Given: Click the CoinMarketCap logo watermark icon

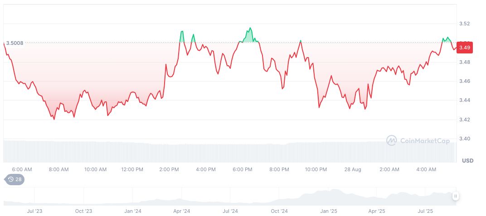Looking at the screenshot, I should tap(391, 141).
